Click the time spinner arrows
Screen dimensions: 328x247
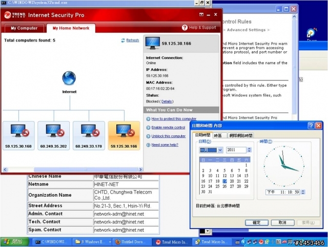click(303, 192)
